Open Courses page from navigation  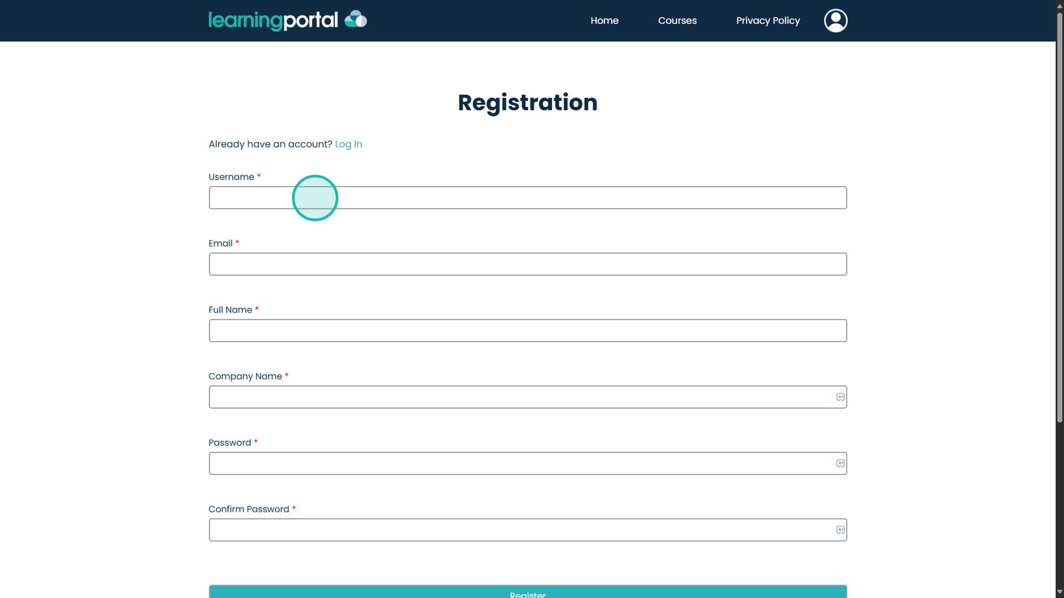point(678,21)
